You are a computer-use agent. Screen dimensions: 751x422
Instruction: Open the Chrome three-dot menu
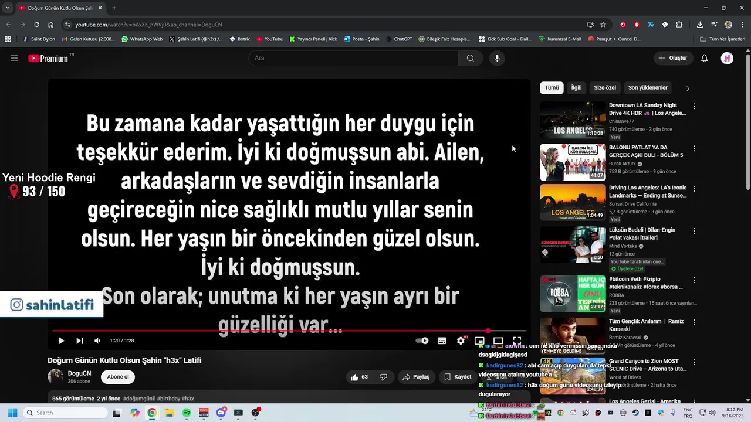coord(742,25)
